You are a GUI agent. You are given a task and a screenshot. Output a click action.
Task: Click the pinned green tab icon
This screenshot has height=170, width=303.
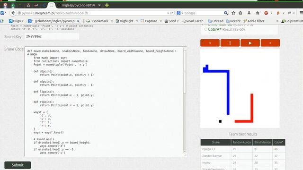(13, 5)
